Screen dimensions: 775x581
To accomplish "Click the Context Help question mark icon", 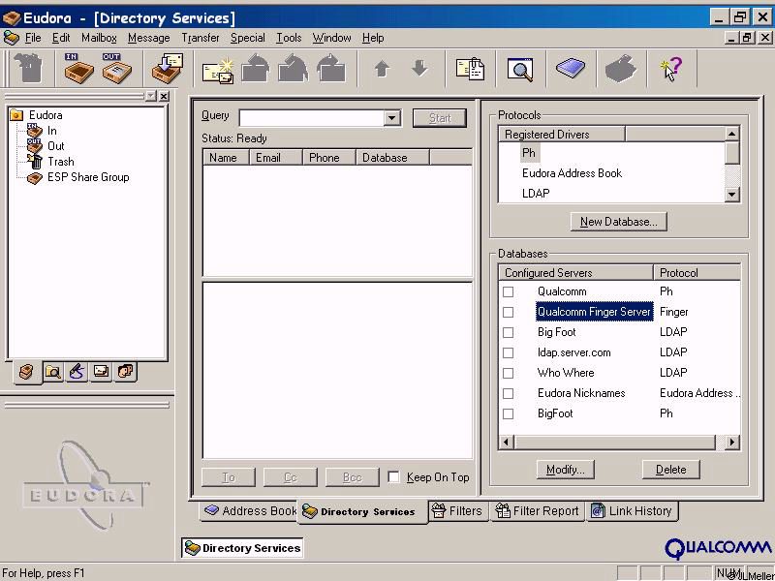I will pos(671,69).
